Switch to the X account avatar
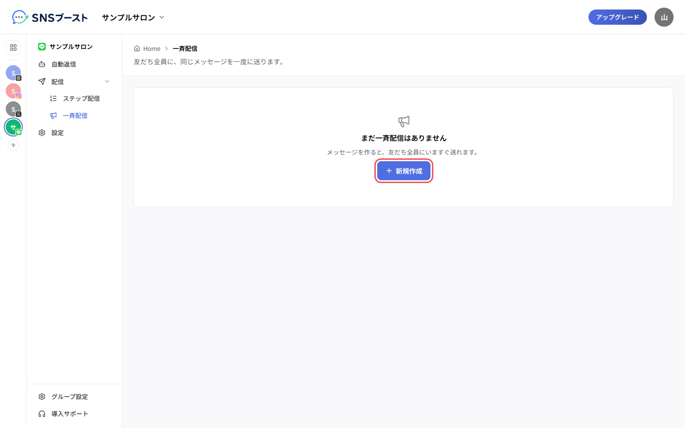This screenshot has width=685, height=428. point(13,109)
